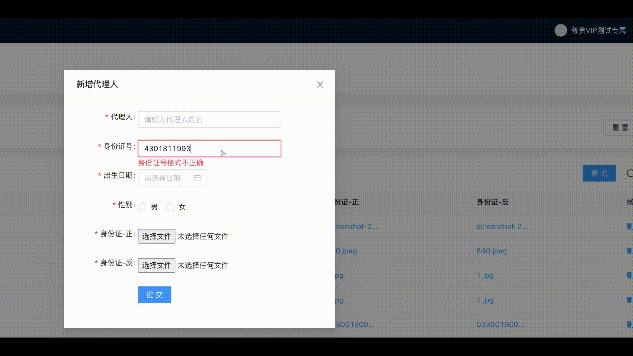The width and height of the screenshot is (633, 356).
Task: Click the blue 新增 button
Action: [599, 173]
